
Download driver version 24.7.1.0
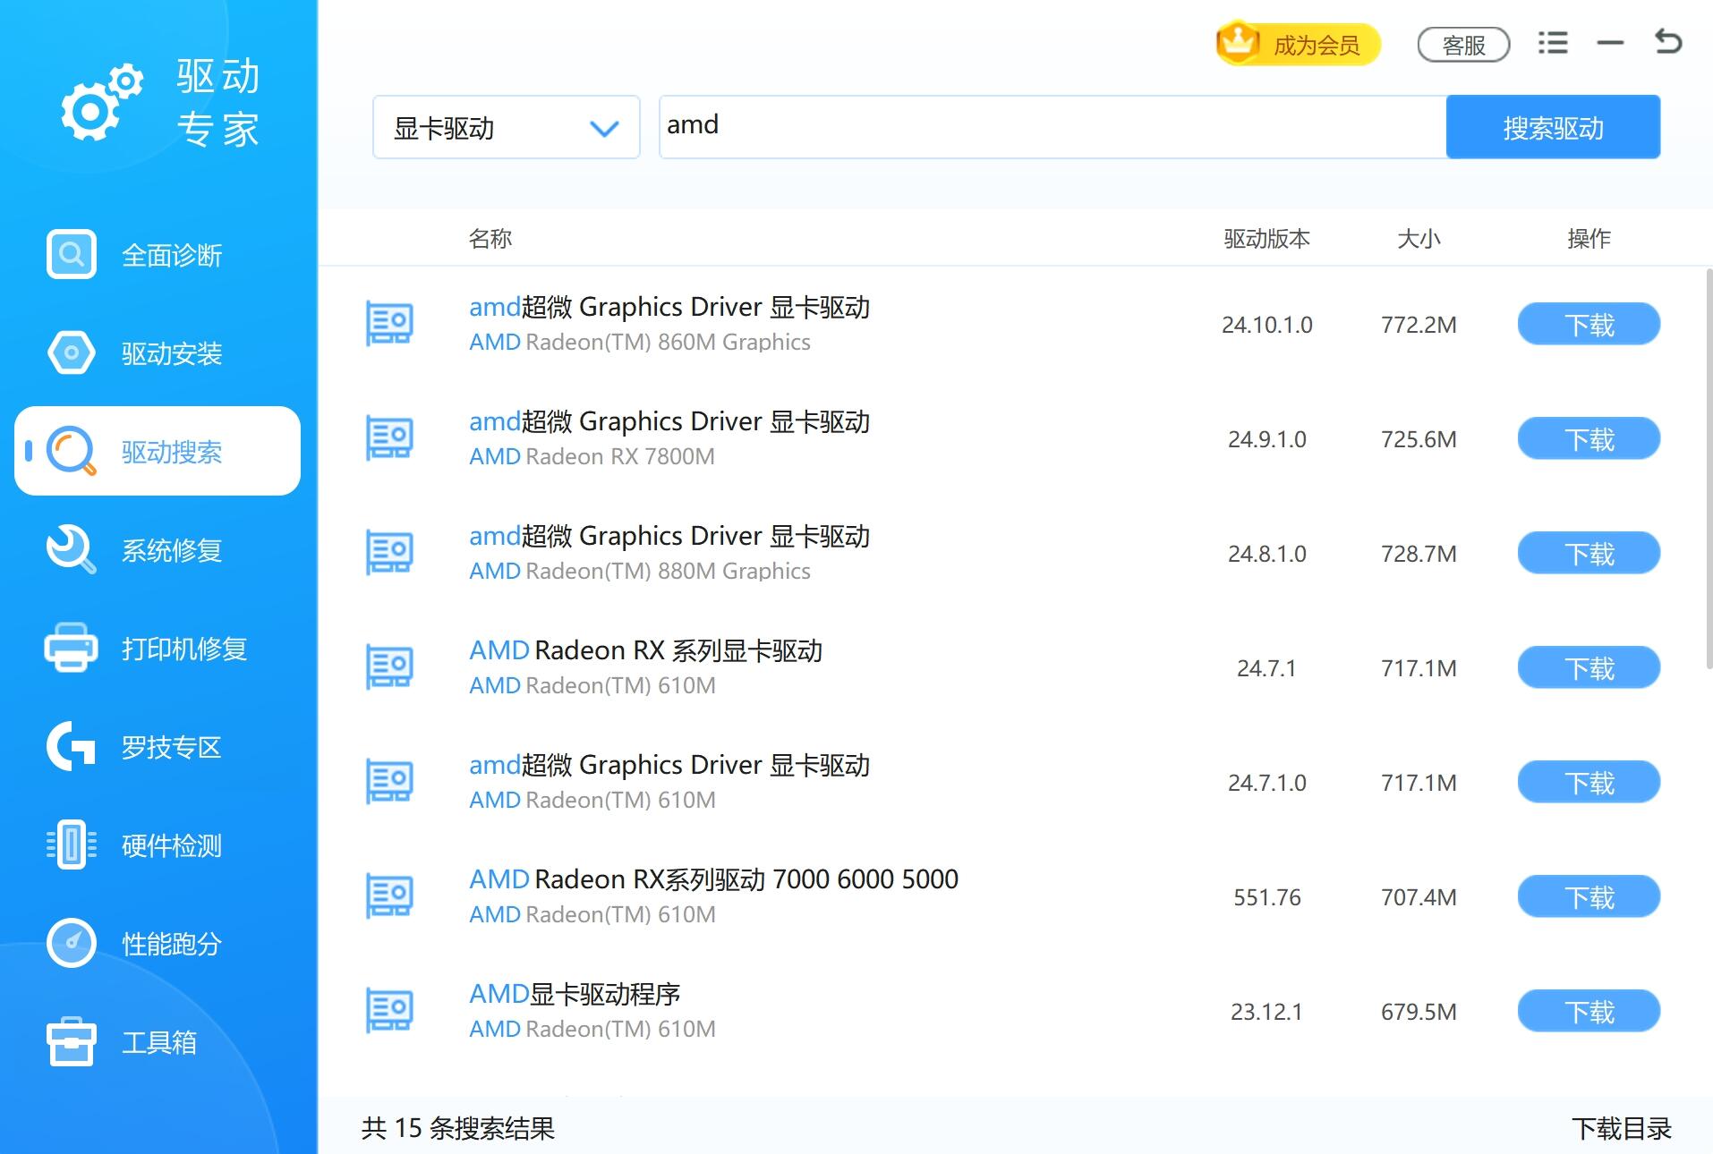point(1589,782)
